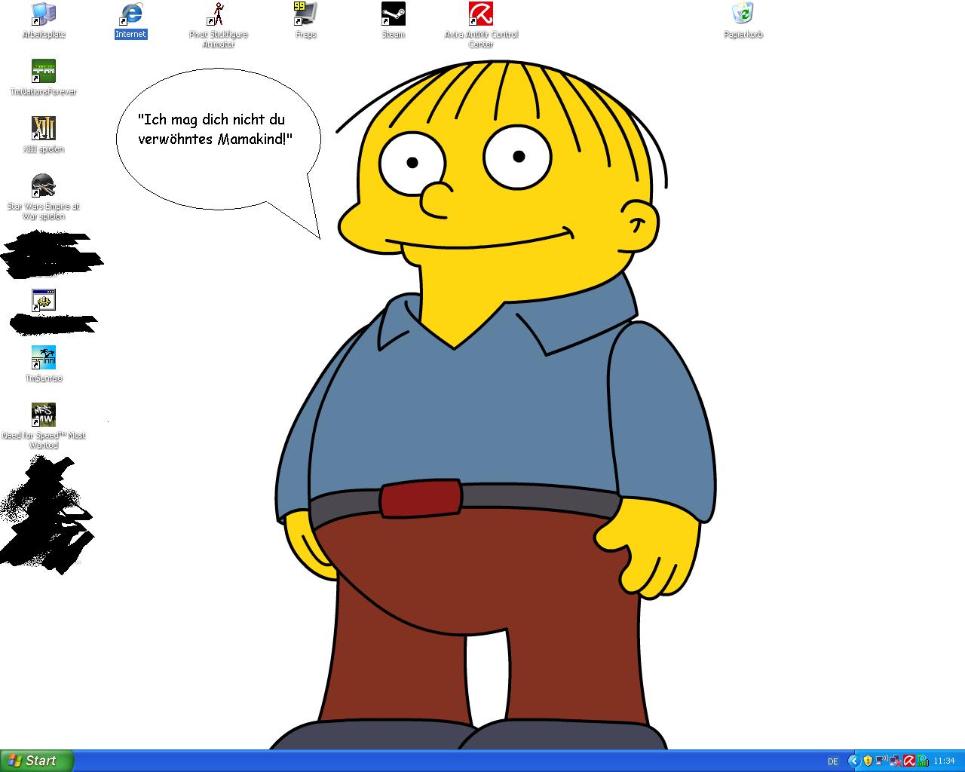Select the Steam desktop shortcut
The image size is (965, 772).
pos(393,14)
